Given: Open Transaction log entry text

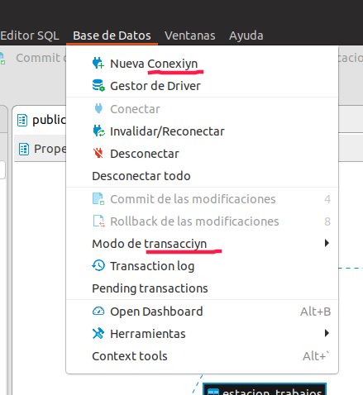Looking at the screenshot, I should click(x=152, y=266).
